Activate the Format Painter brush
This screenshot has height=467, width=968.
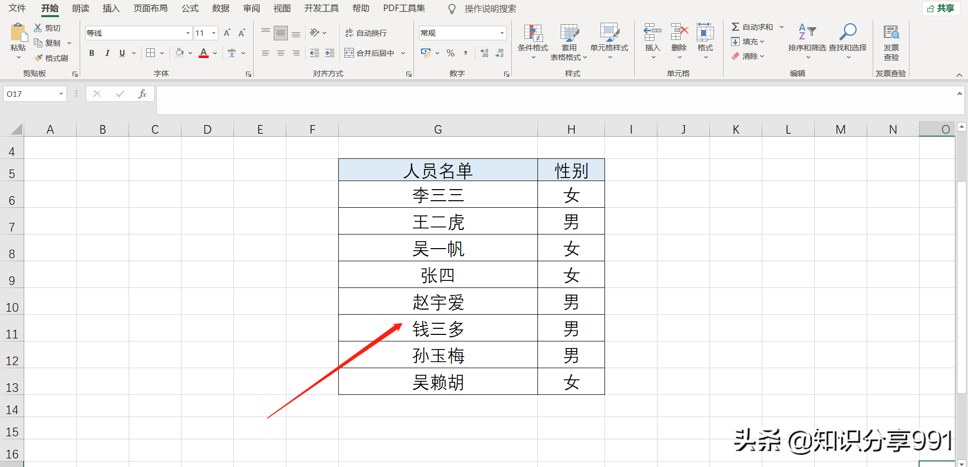pos(38,58)
